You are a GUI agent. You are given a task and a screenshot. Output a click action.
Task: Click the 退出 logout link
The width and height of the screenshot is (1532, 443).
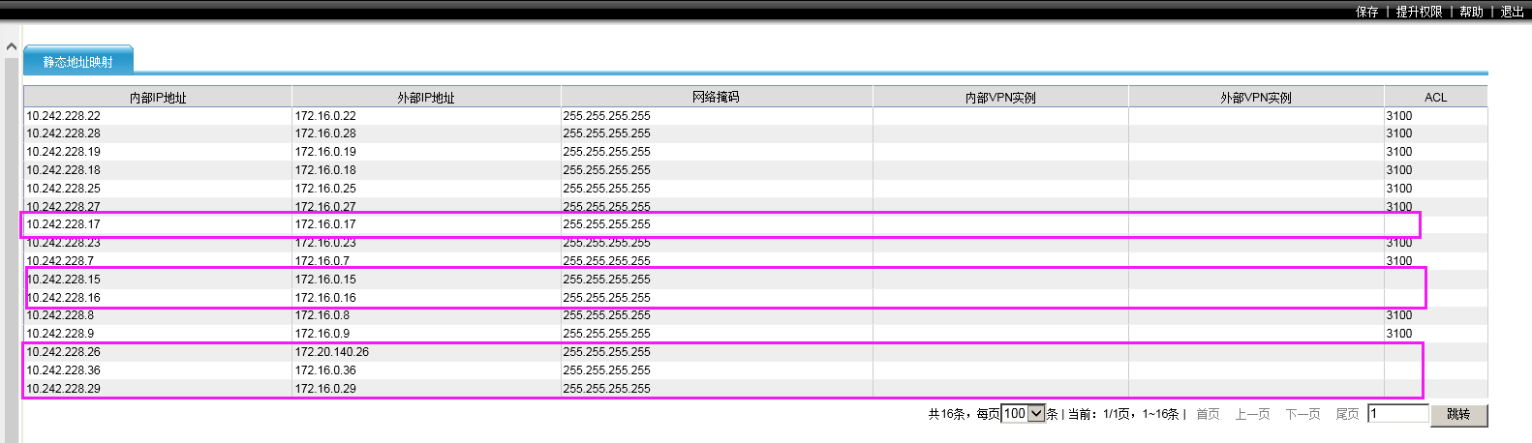pyautogui.click(x=1512, y=12)
